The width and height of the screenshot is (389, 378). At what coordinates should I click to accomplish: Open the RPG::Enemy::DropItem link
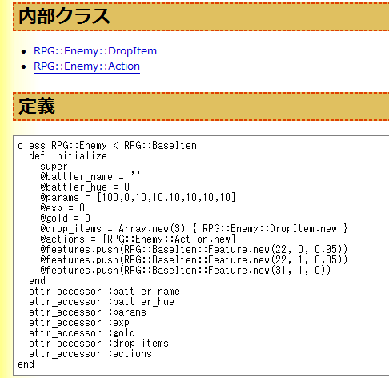(95, 51)
